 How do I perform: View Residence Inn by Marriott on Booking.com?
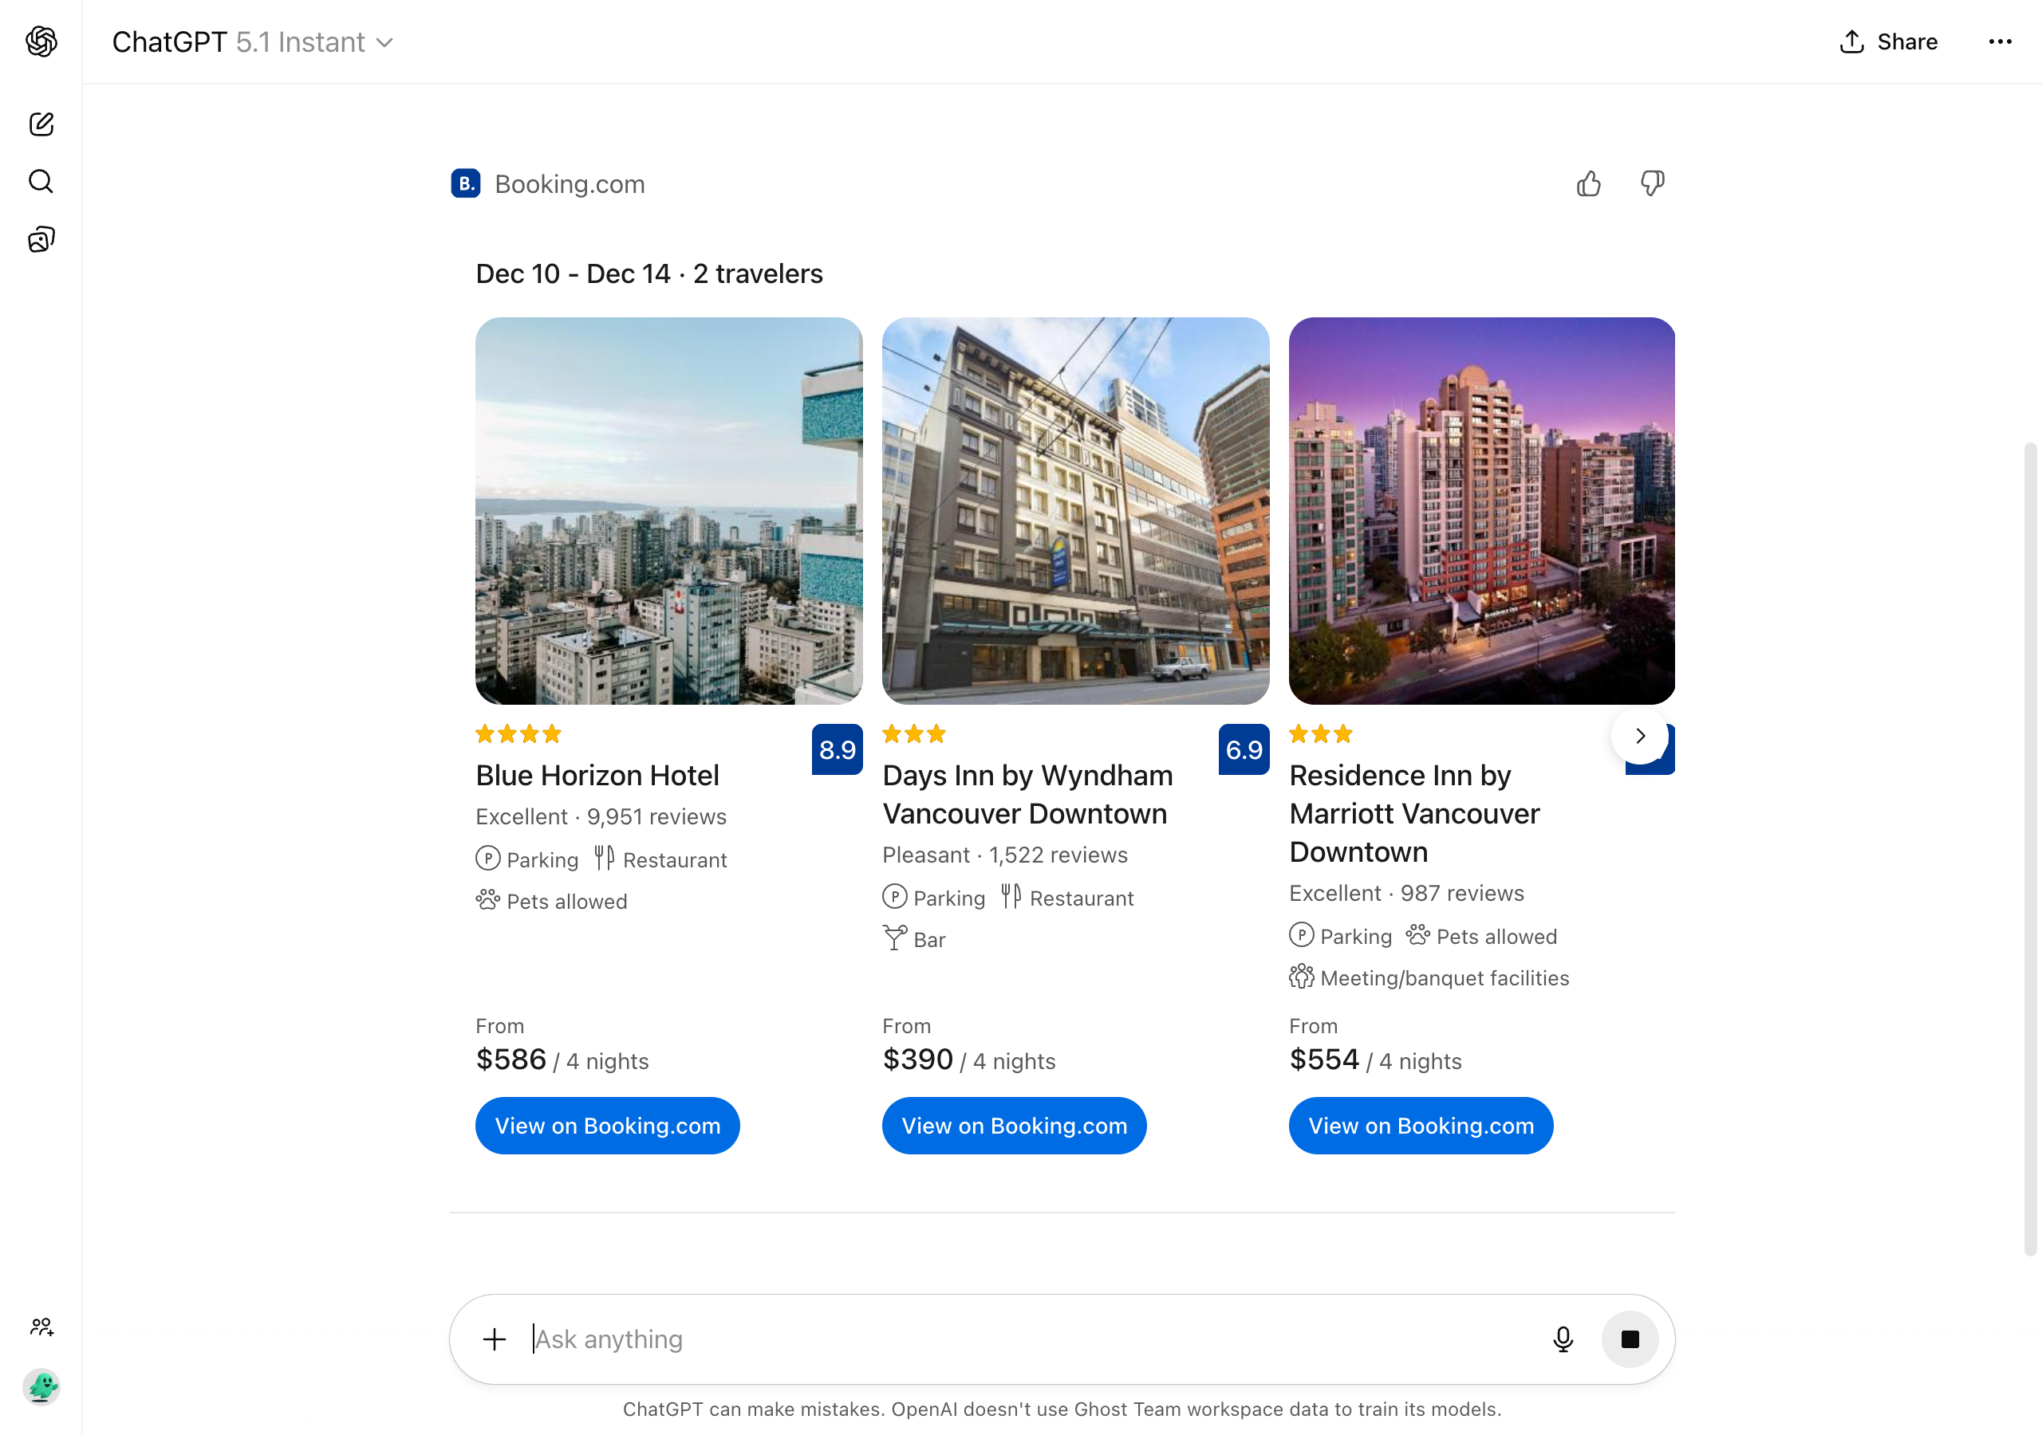click(1421, 1126)
